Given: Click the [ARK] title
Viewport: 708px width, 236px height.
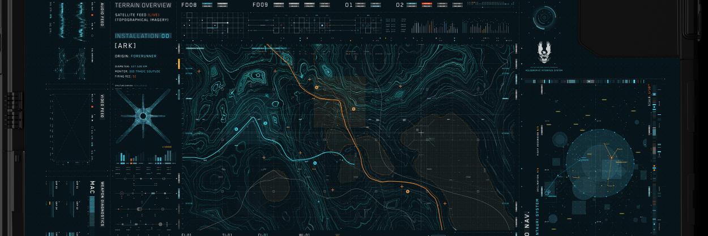Looking at the screenshot, I should (125, 45).
